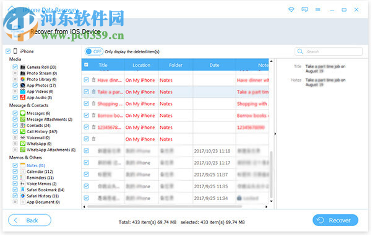The width and height of the screenshot is (375, 239).
Task: Click the Photo Library icon
Action: (x=23, y=80)
